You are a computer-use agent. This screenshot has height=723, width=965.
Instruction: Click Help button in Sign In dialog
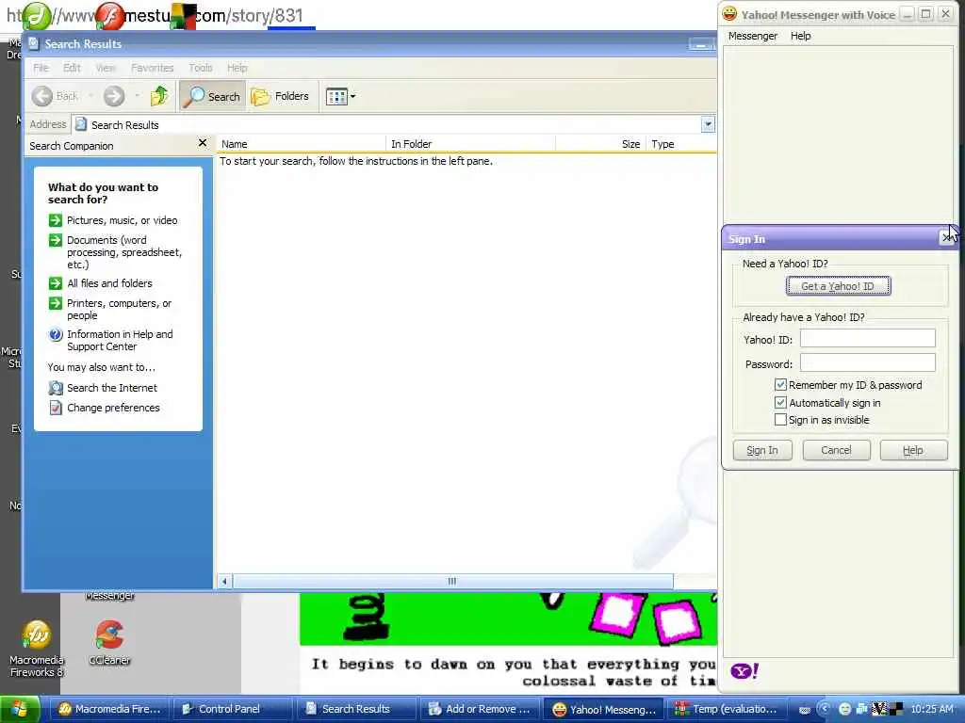(x=913, y=450)
